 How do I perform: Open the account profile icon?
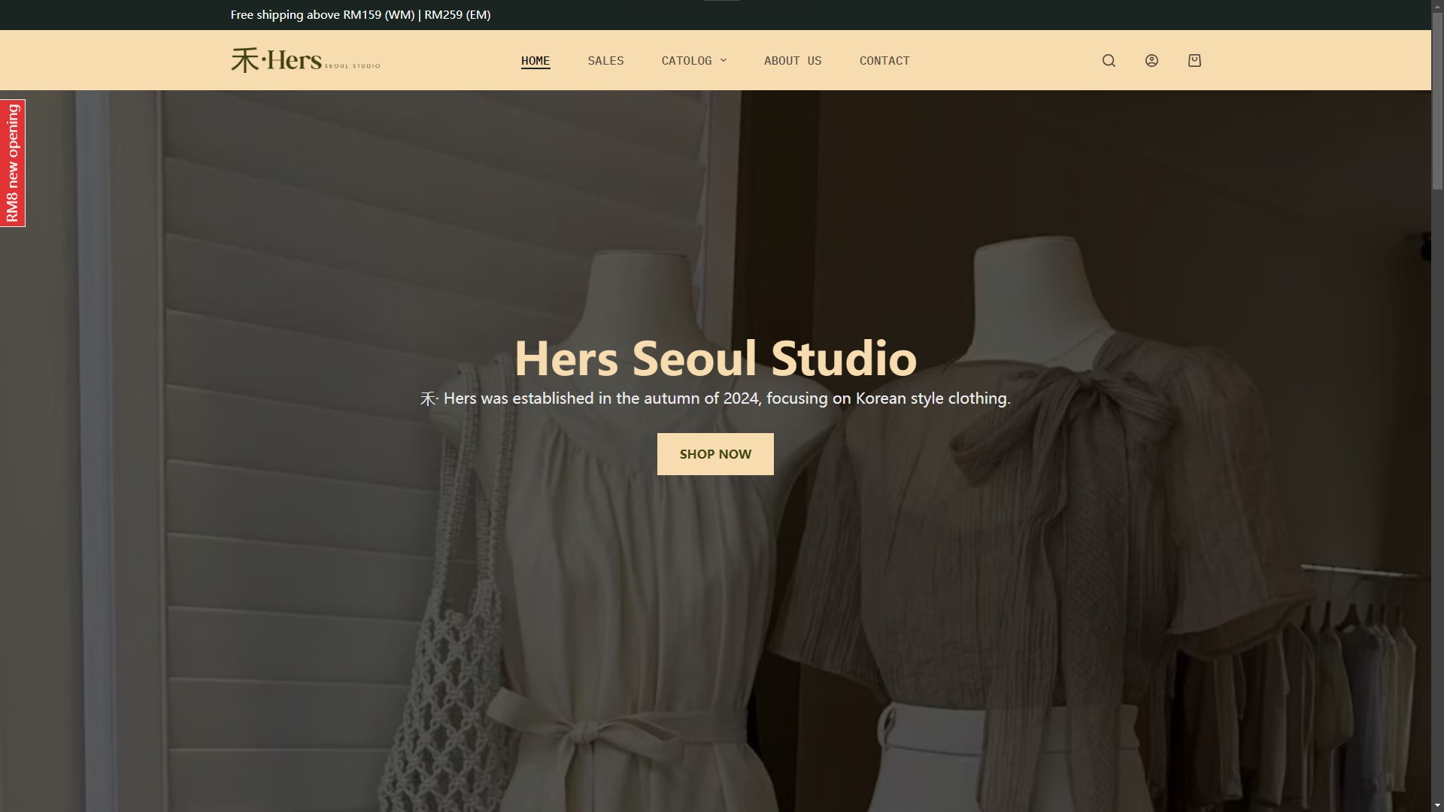coord(1151,61)
